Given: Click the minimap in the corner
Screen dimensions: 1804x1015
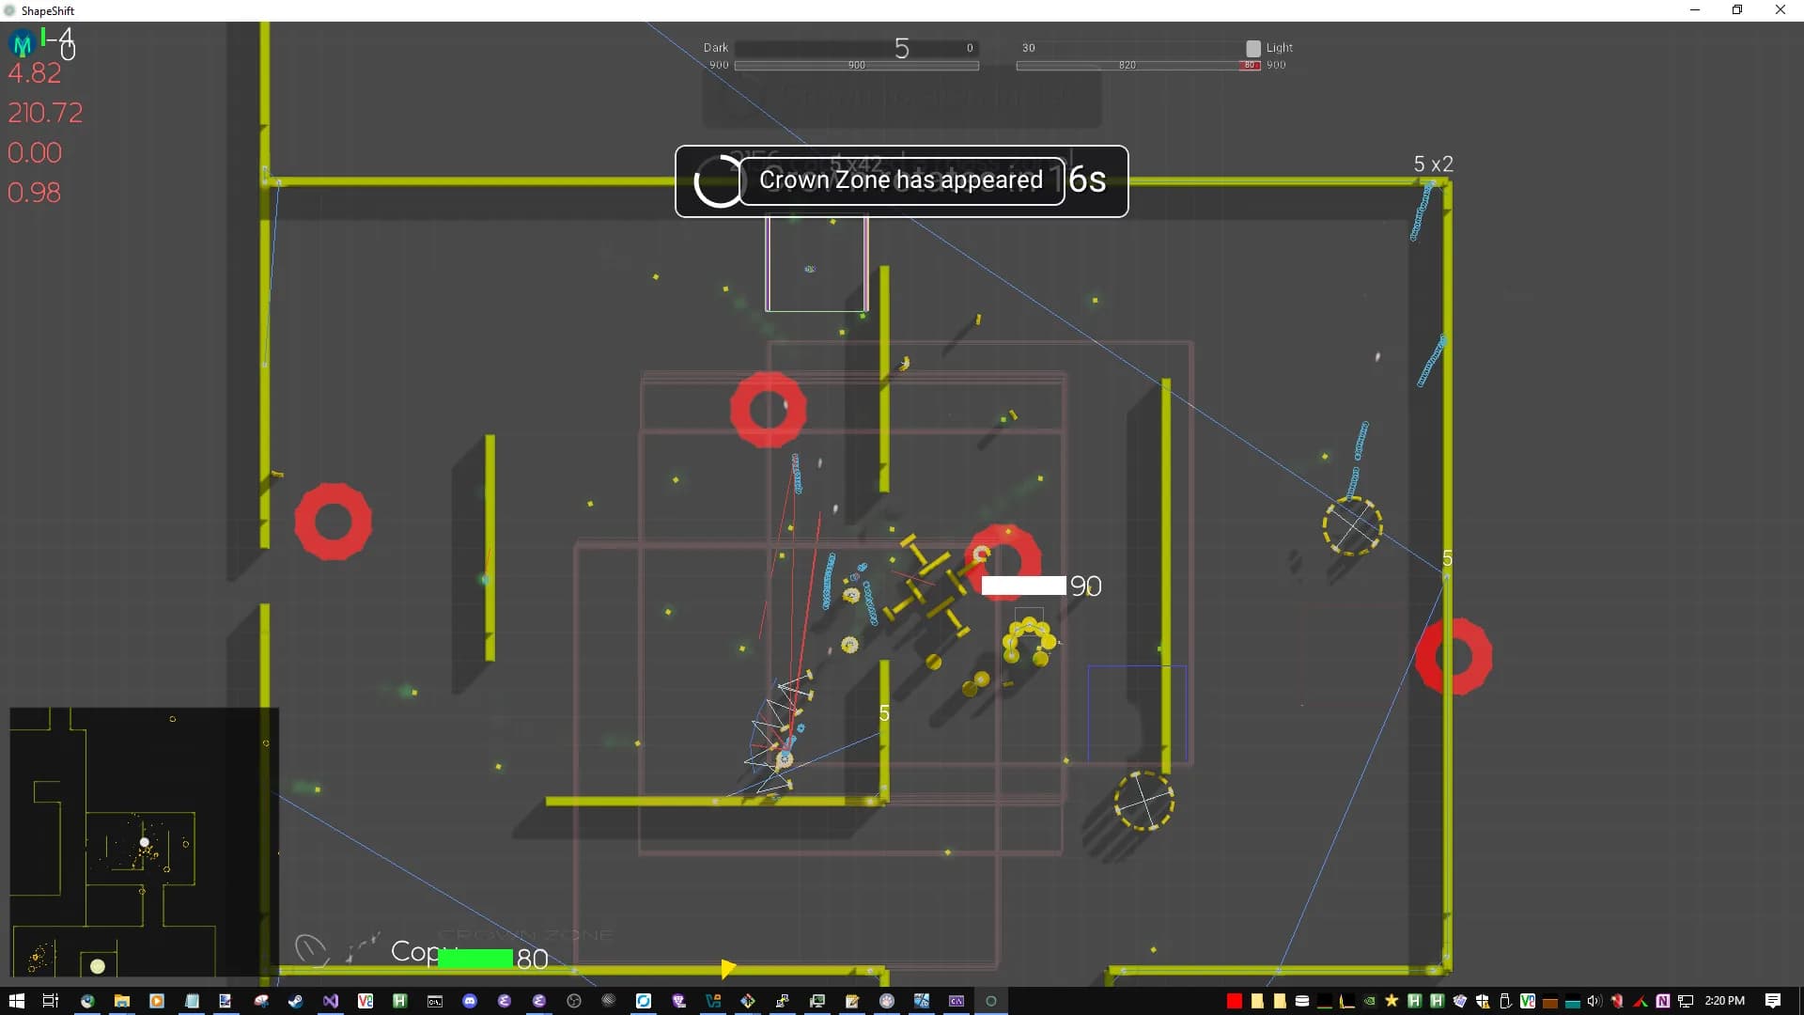Looking at the screenshot, I should point(144,842).
